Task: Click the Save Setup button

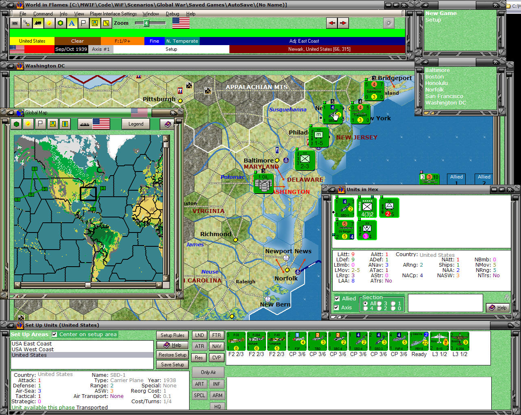Action: pos(172,365)
